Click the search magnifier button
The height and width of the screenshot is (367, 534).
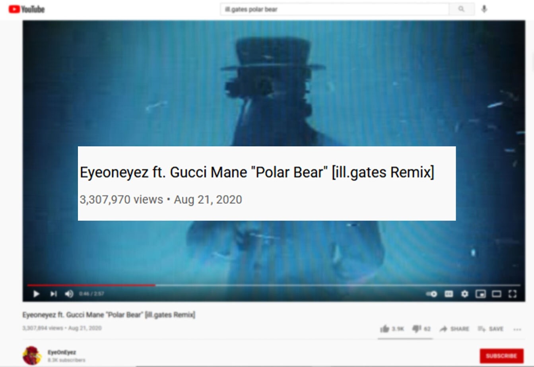pyautogui.click(x=461, y=9)
